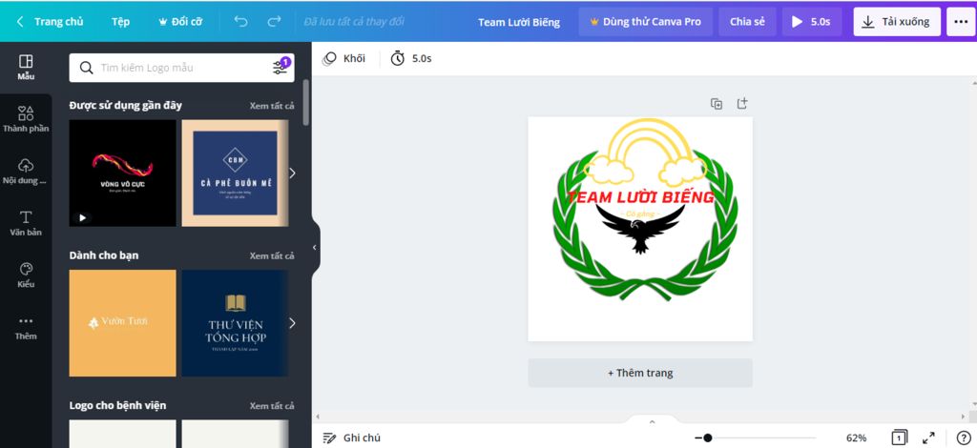The image size is (977, 448).
Task: Expand the page thumbnails chevron at bottom
Action: pos(652,422)
